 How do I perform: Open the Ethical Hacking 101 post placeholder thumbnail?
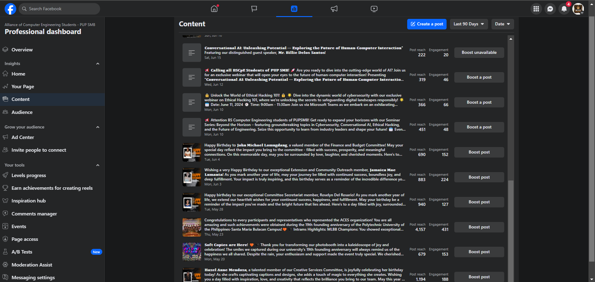(x=192, y=102)
